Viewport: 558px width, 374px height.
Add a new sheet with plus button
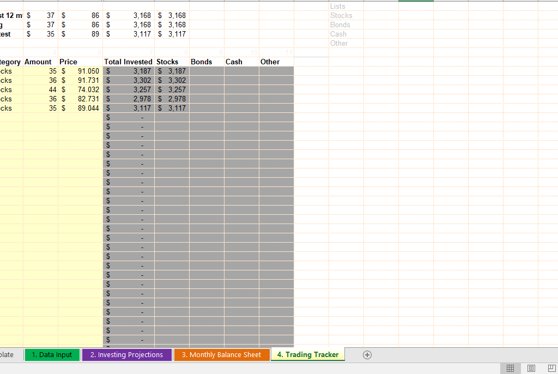point(367,355)
